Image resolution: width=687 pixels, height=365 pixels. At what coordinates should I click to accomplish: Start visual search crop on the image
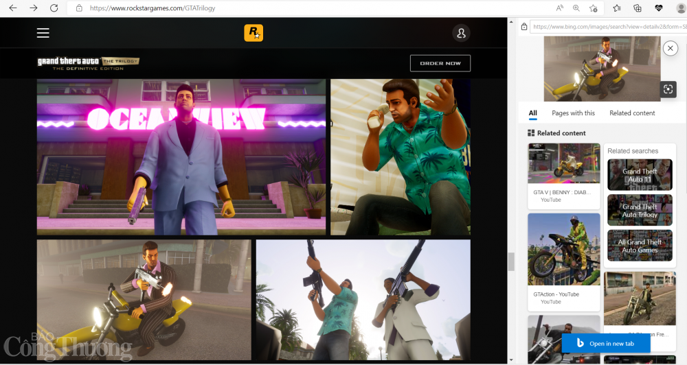coord(668,89)
